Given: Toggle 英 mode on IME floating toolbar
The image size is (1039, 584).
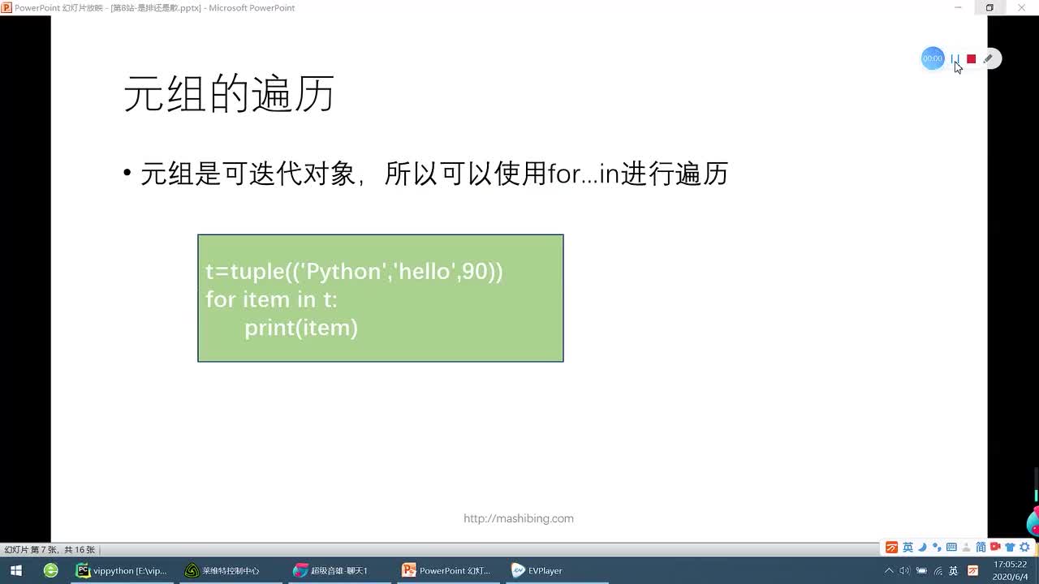Looking at the screenshot, I should (x=908, y=547).
